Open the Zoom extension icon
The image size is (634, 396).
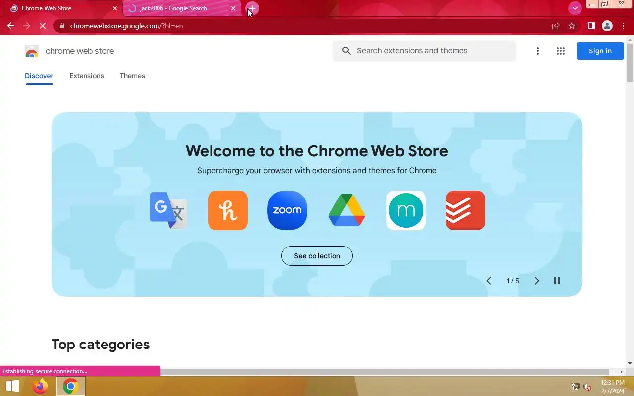click(x=287, y=210)
